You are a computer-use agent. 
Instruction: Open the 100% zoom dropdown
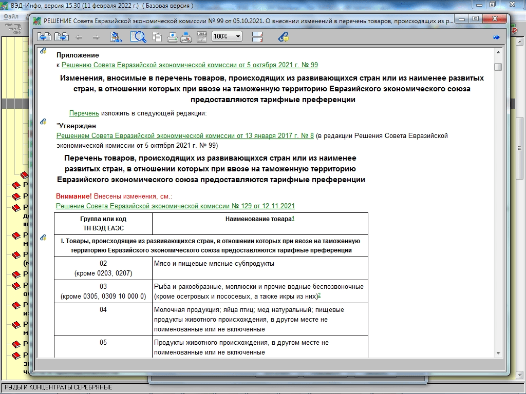(x=227, y=36)
